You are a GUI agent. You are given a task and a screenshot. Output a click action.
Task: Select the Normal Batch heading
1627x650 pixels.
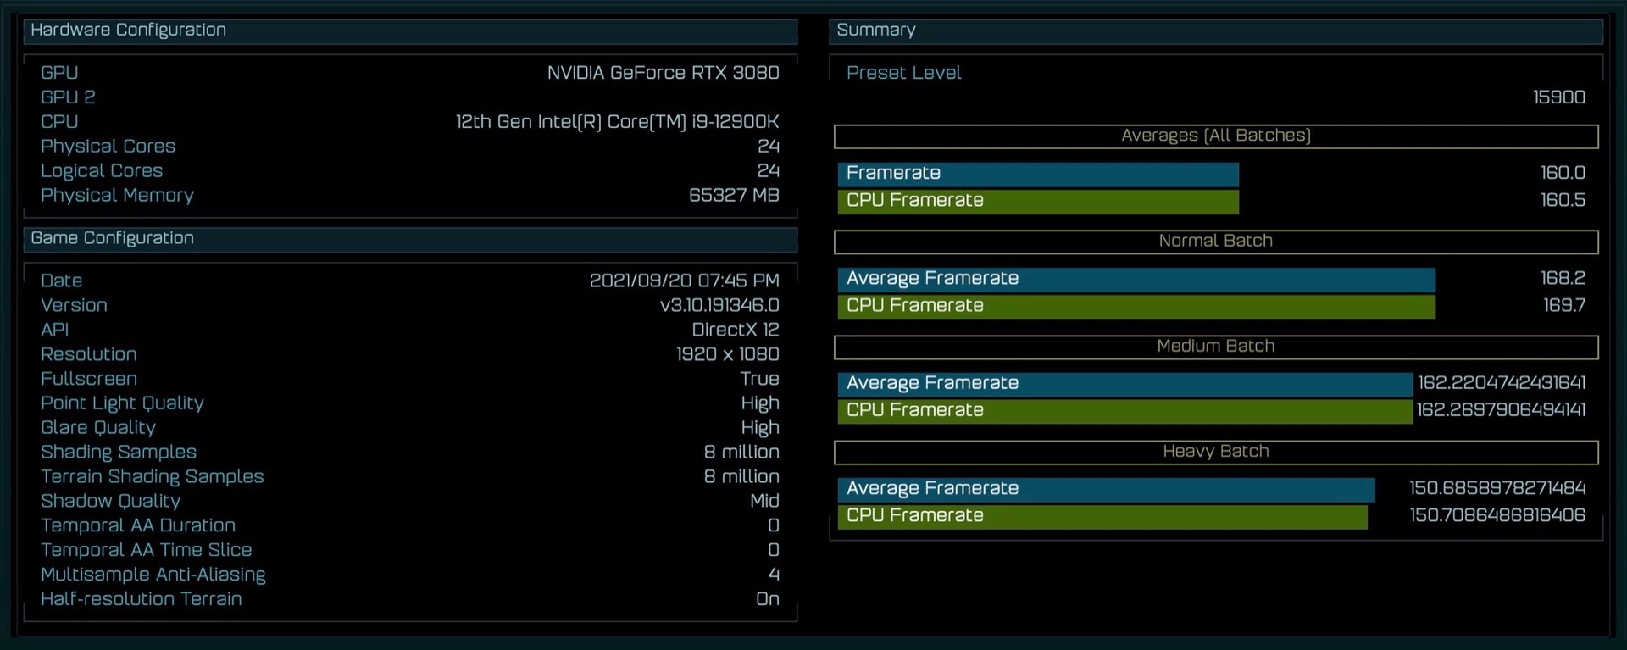point(1215,241)
